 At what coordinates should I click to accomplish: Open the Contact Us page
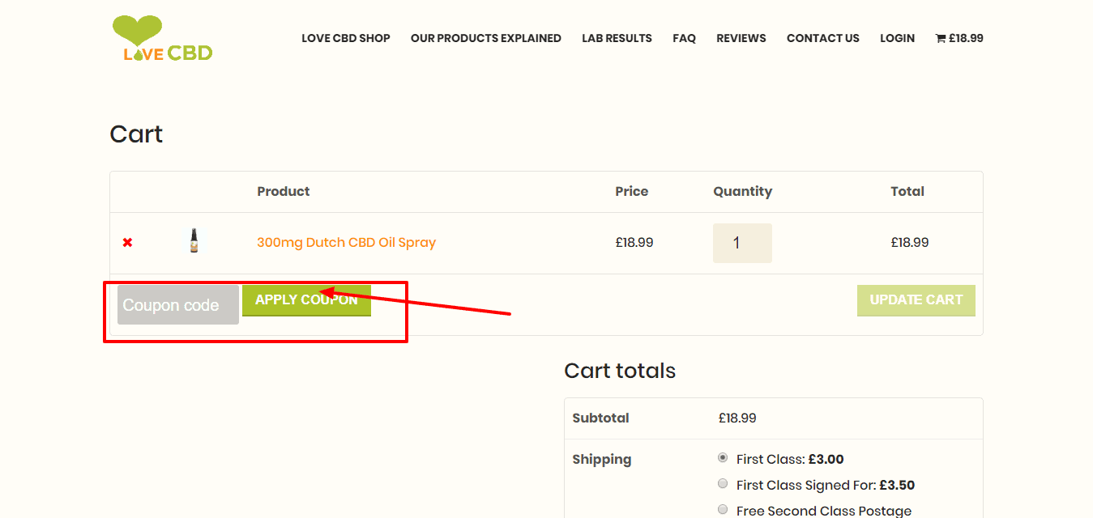[x=823, y=38]
